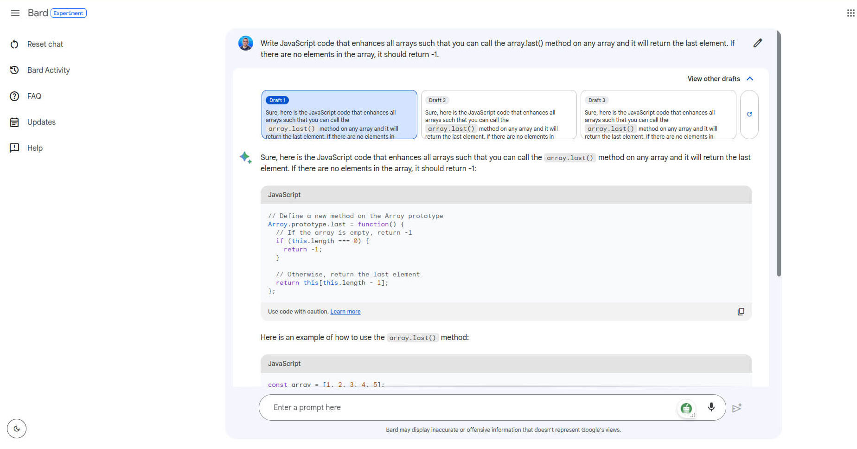The height and width of the screenshot is (449, 857).
Task: Select the Draft 1 card
Action: tap(339, 115)
